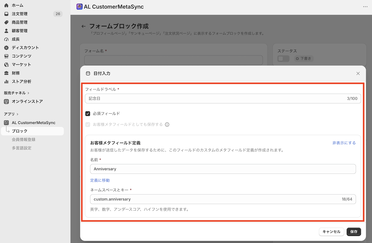
Task: Uncheck the 必須フィールド checkbox
Action: [x=88, y=114]
